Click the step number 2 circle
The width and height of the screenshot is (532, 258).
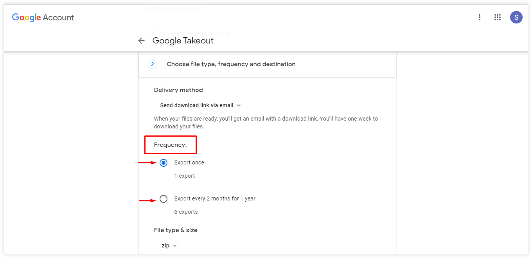point(153,64)
